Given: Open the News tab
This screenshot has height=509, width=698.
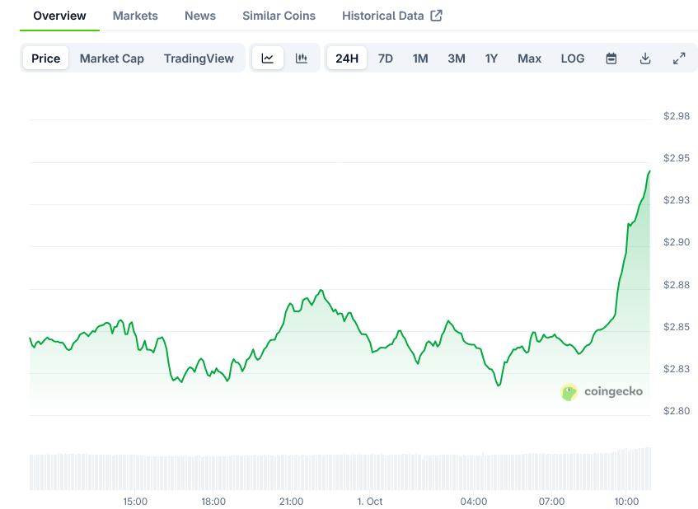Looking at the screenshot, I should tap(200, 16).
